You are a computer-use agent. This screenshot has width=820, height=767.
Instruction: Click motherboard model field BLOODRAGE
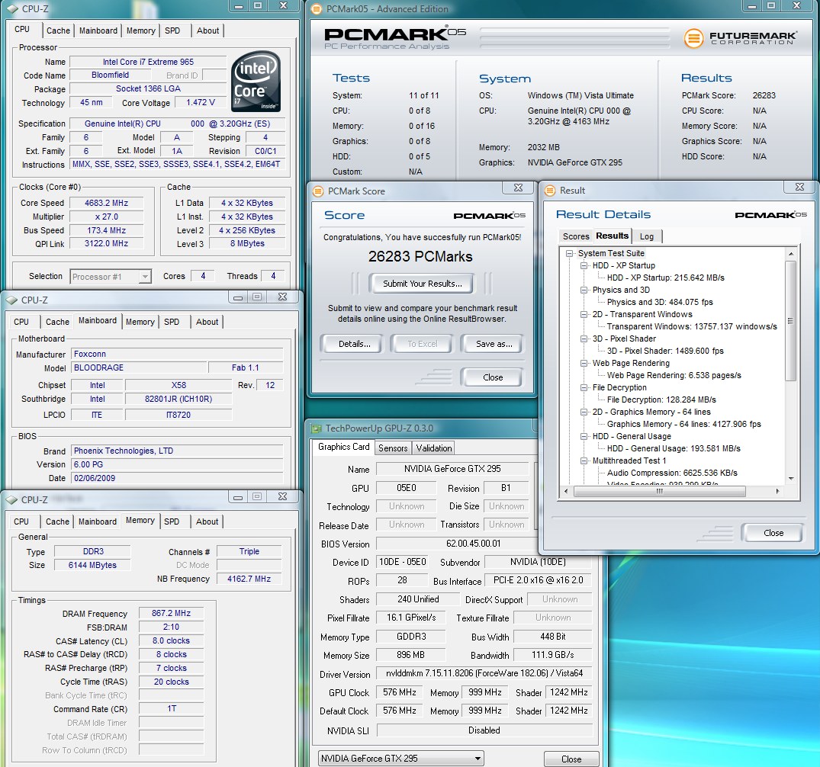coord(139,368)
